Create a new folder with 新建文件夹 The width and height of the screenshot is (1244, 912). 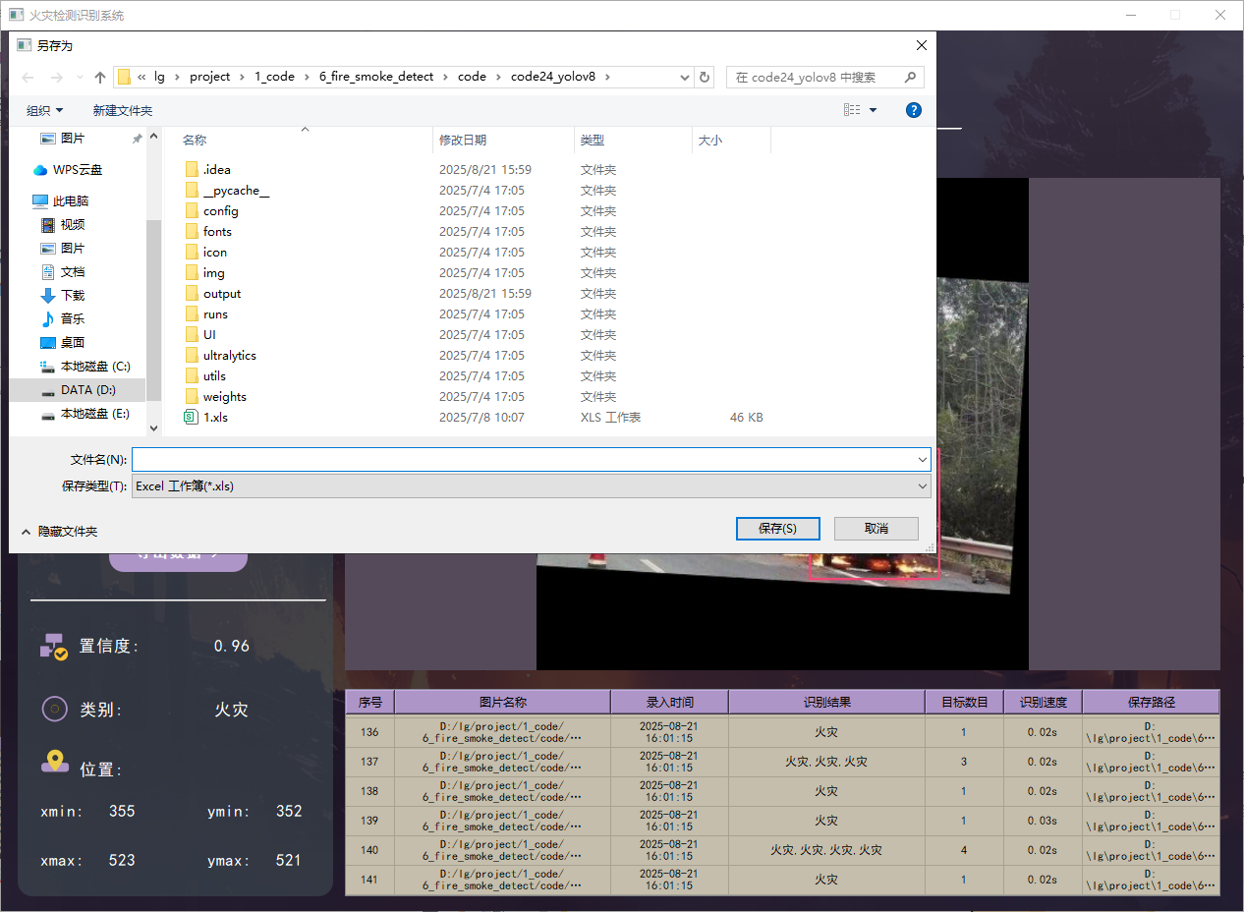click(123, 110)
